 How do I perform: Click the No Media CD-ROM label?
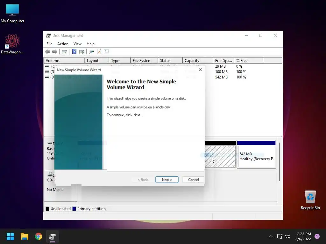click(55, 190)
